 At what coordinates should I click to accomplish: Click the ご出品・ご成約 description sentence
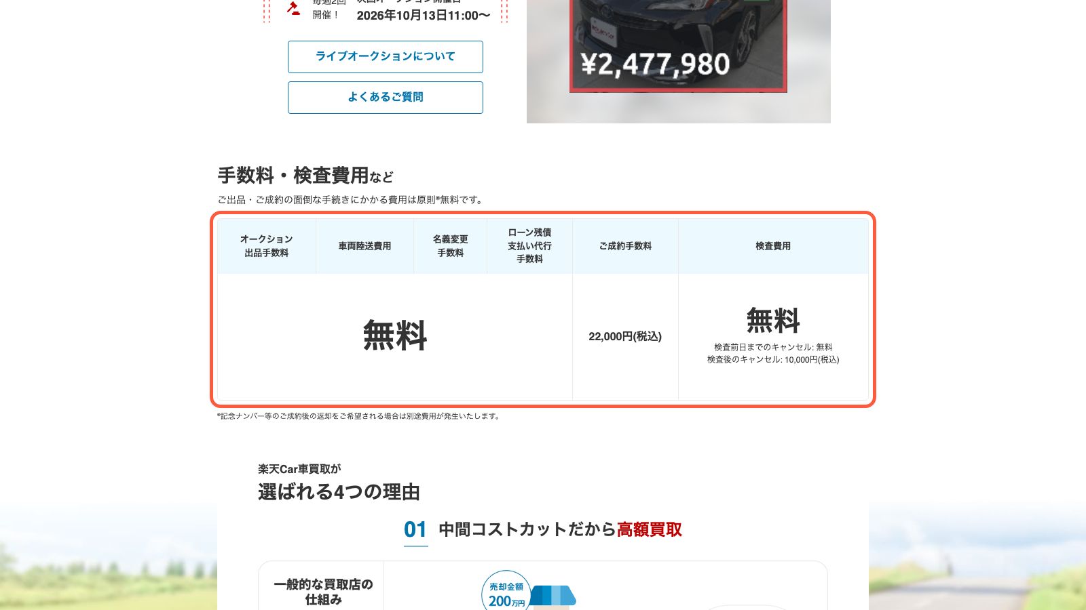pos(351,200)
